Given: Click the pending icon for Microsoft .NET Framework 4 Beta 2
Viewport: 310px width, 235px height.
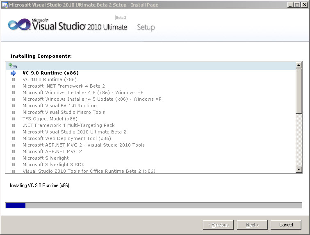Looking at the screenshot, I should 14,86.
